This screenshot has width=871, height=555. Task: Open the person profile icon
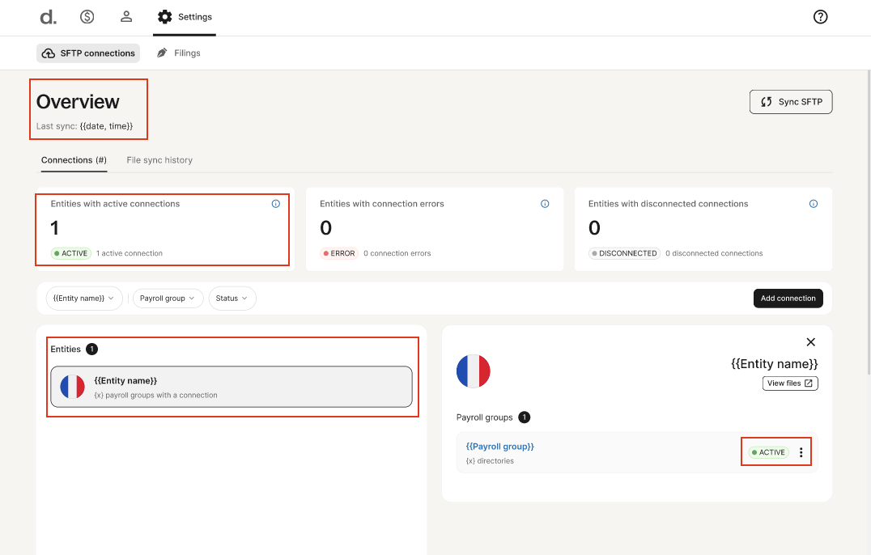pos(126,17)
